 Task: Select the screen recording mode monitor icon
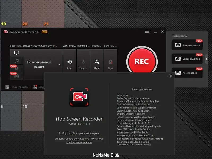(16, 53)
